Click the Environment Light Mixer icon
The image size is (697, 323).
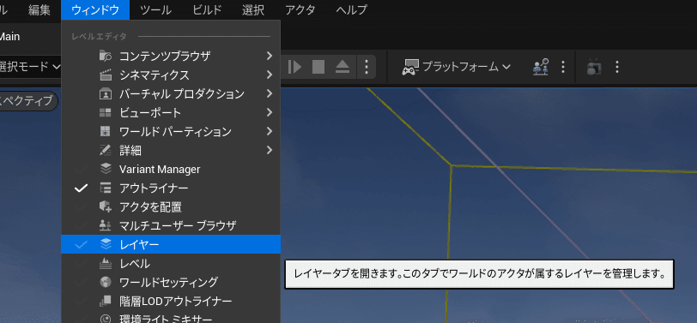coord(106,319)
